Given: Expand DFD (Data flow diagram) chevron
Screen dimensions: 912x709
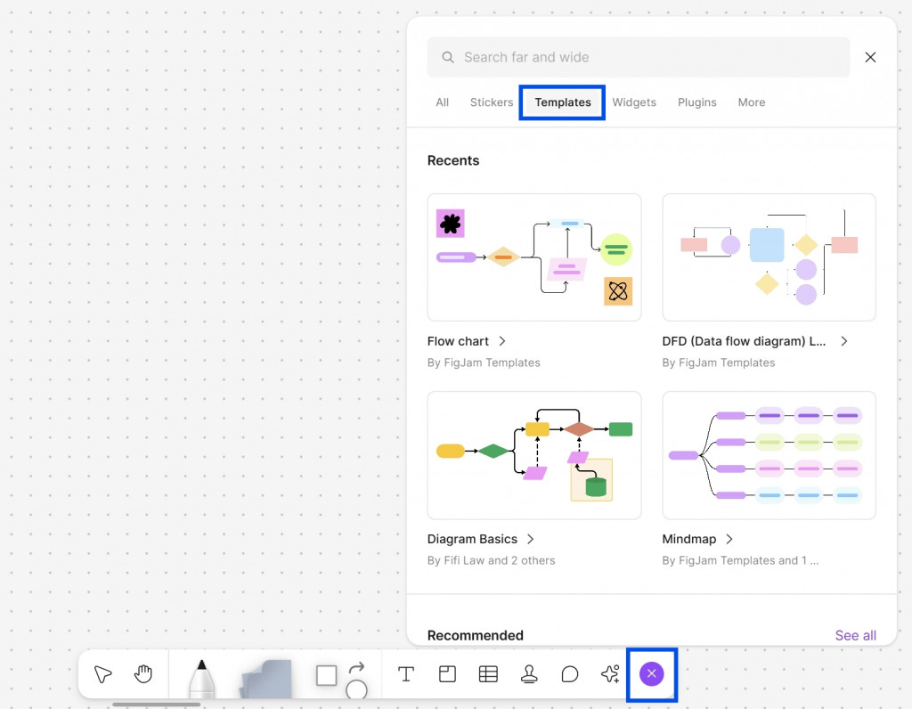Looking at the screenshot, I should [844, 341].
